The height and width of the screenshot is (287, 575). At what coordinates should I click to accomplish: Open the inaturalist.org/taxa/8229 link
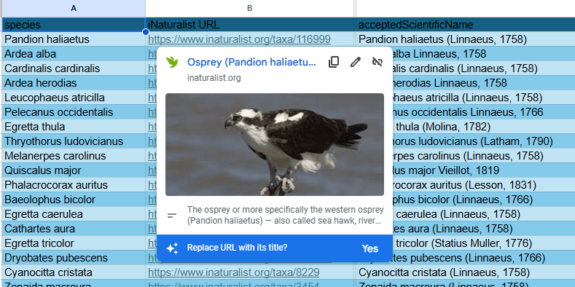[x=234, y=272]
